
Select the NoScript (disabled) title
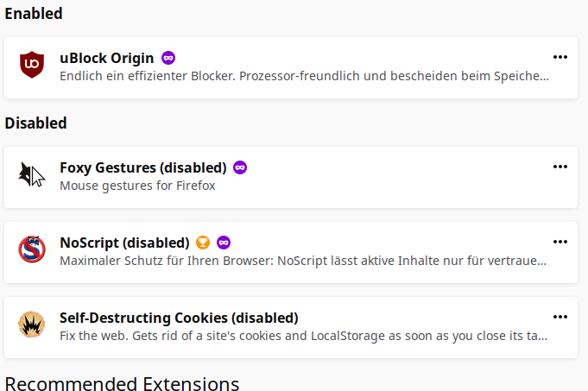click(124, 243)
